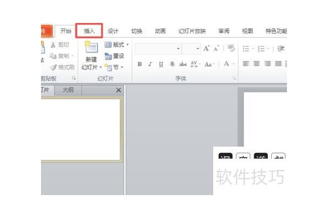Image resolution: width=328 pixels, height=218 pixels.
Task: Open the 审阅 tab
Action: tap(224, 31)
